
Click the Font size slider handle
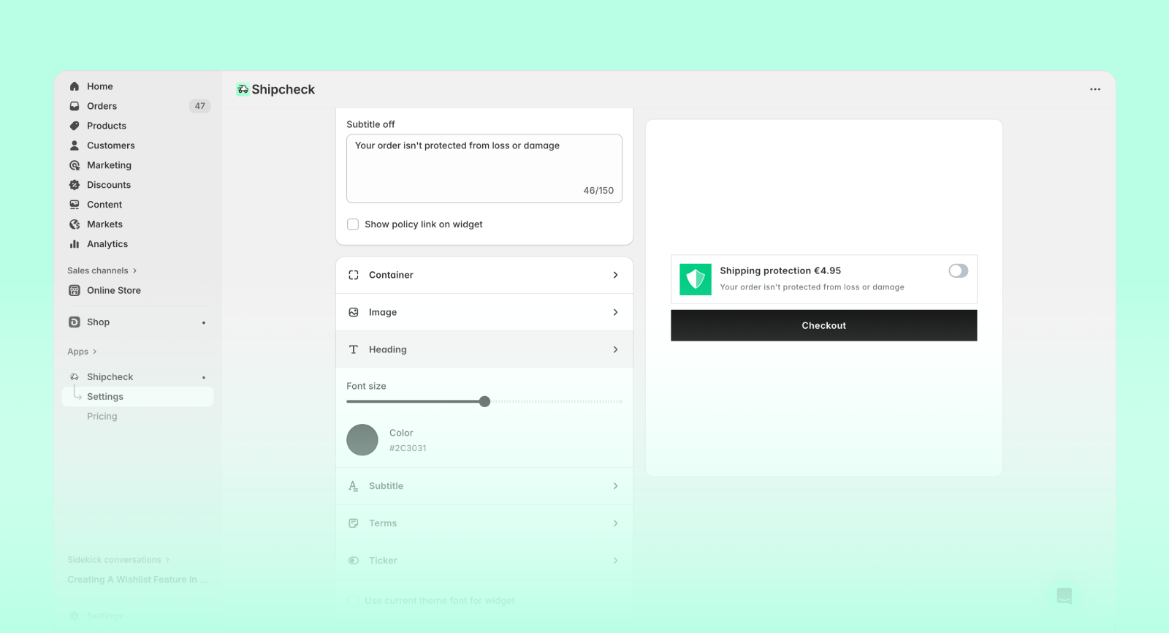[484, 401]
